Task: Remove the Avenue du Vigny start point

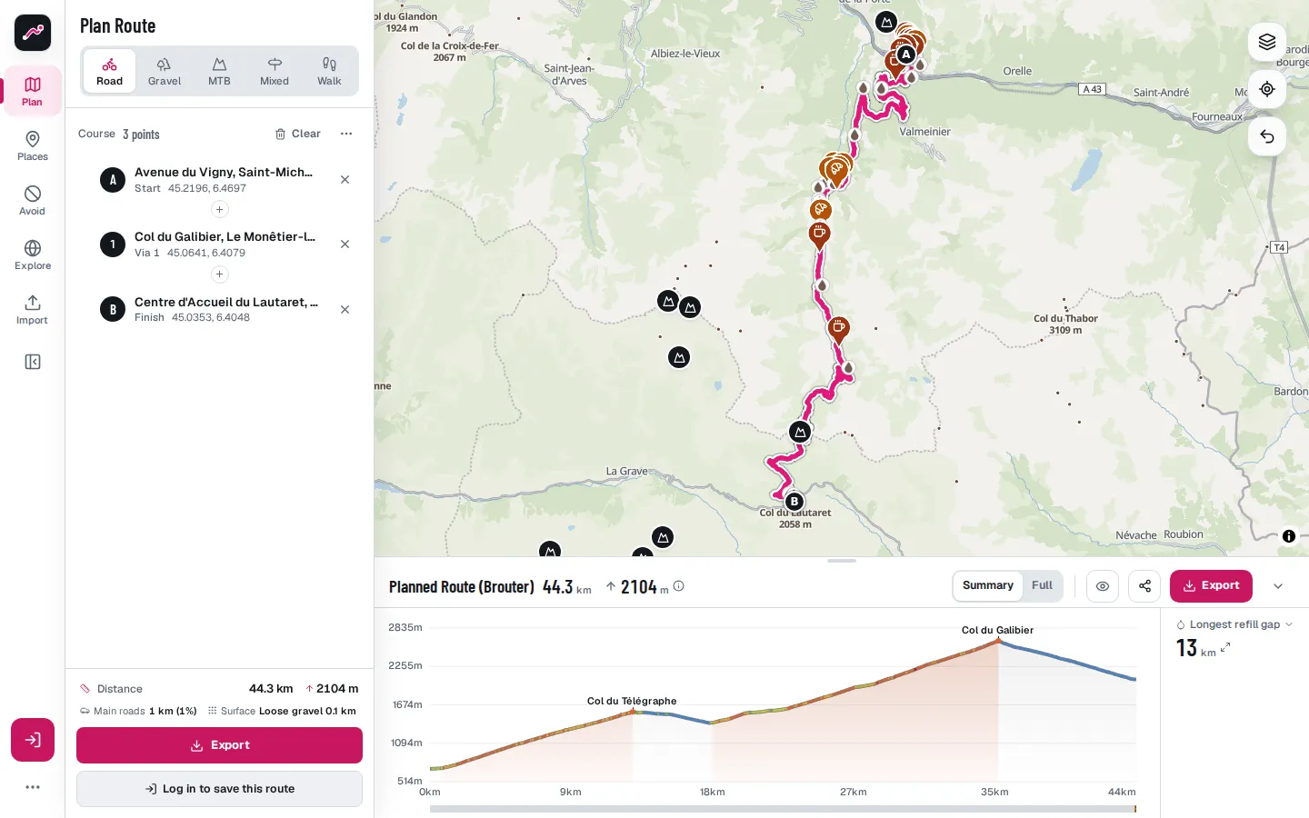Action: 345,180
